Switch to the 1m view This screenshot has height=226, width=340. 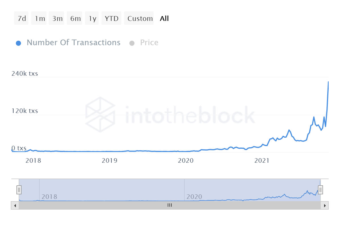coord(39,18)
